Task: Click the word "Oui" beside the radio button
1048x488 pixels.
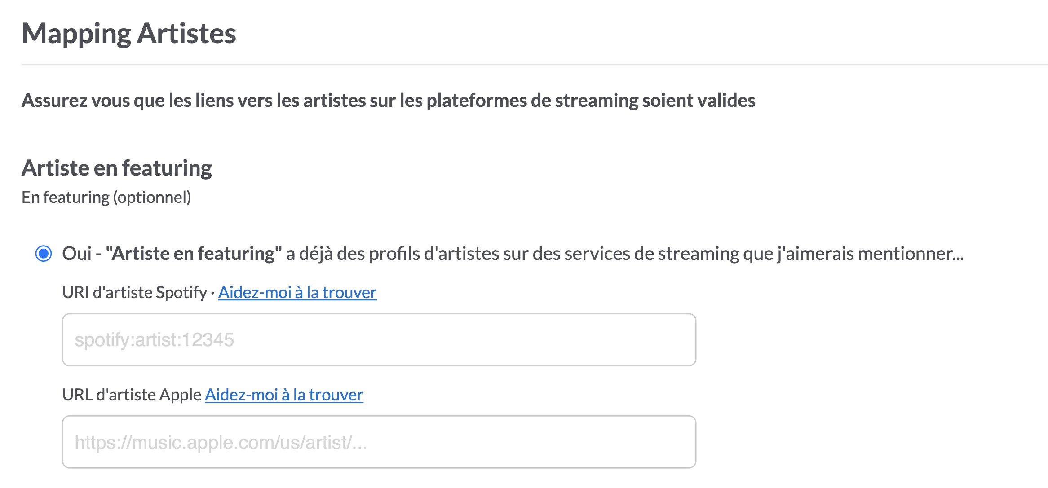Action: (x=77, y=254)
